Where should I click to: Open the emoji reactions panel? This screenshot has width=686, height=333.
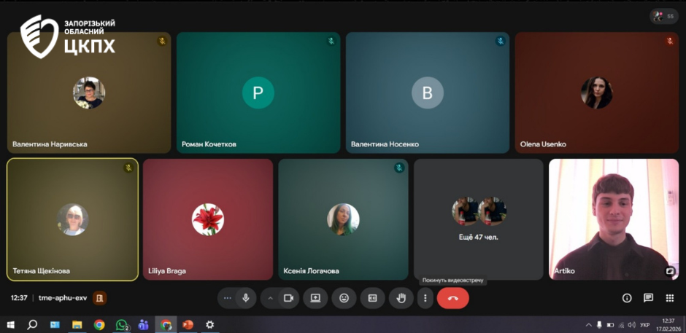(344, 298)
